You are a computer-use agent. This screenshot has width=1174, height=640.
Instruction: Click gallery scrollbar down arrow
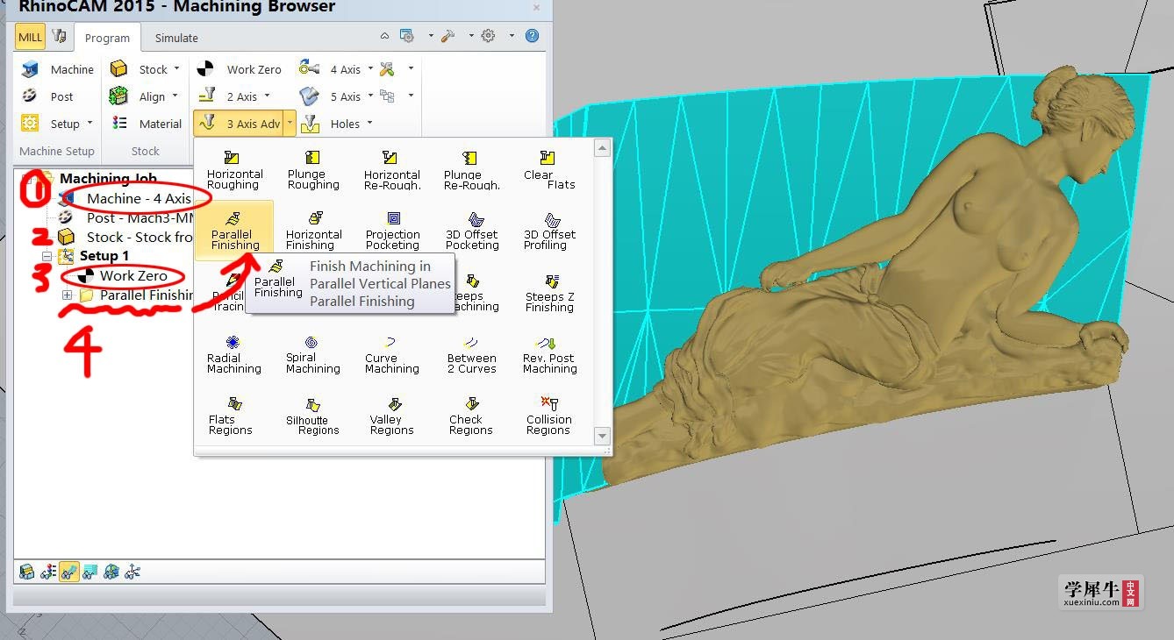coord(602,436)
